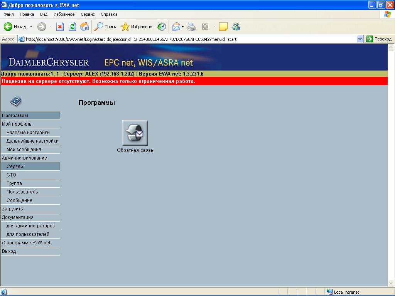This screenshot has height=296, width=395.
Task: Open Search with the magnifier icon
Action: coord(98,27)
